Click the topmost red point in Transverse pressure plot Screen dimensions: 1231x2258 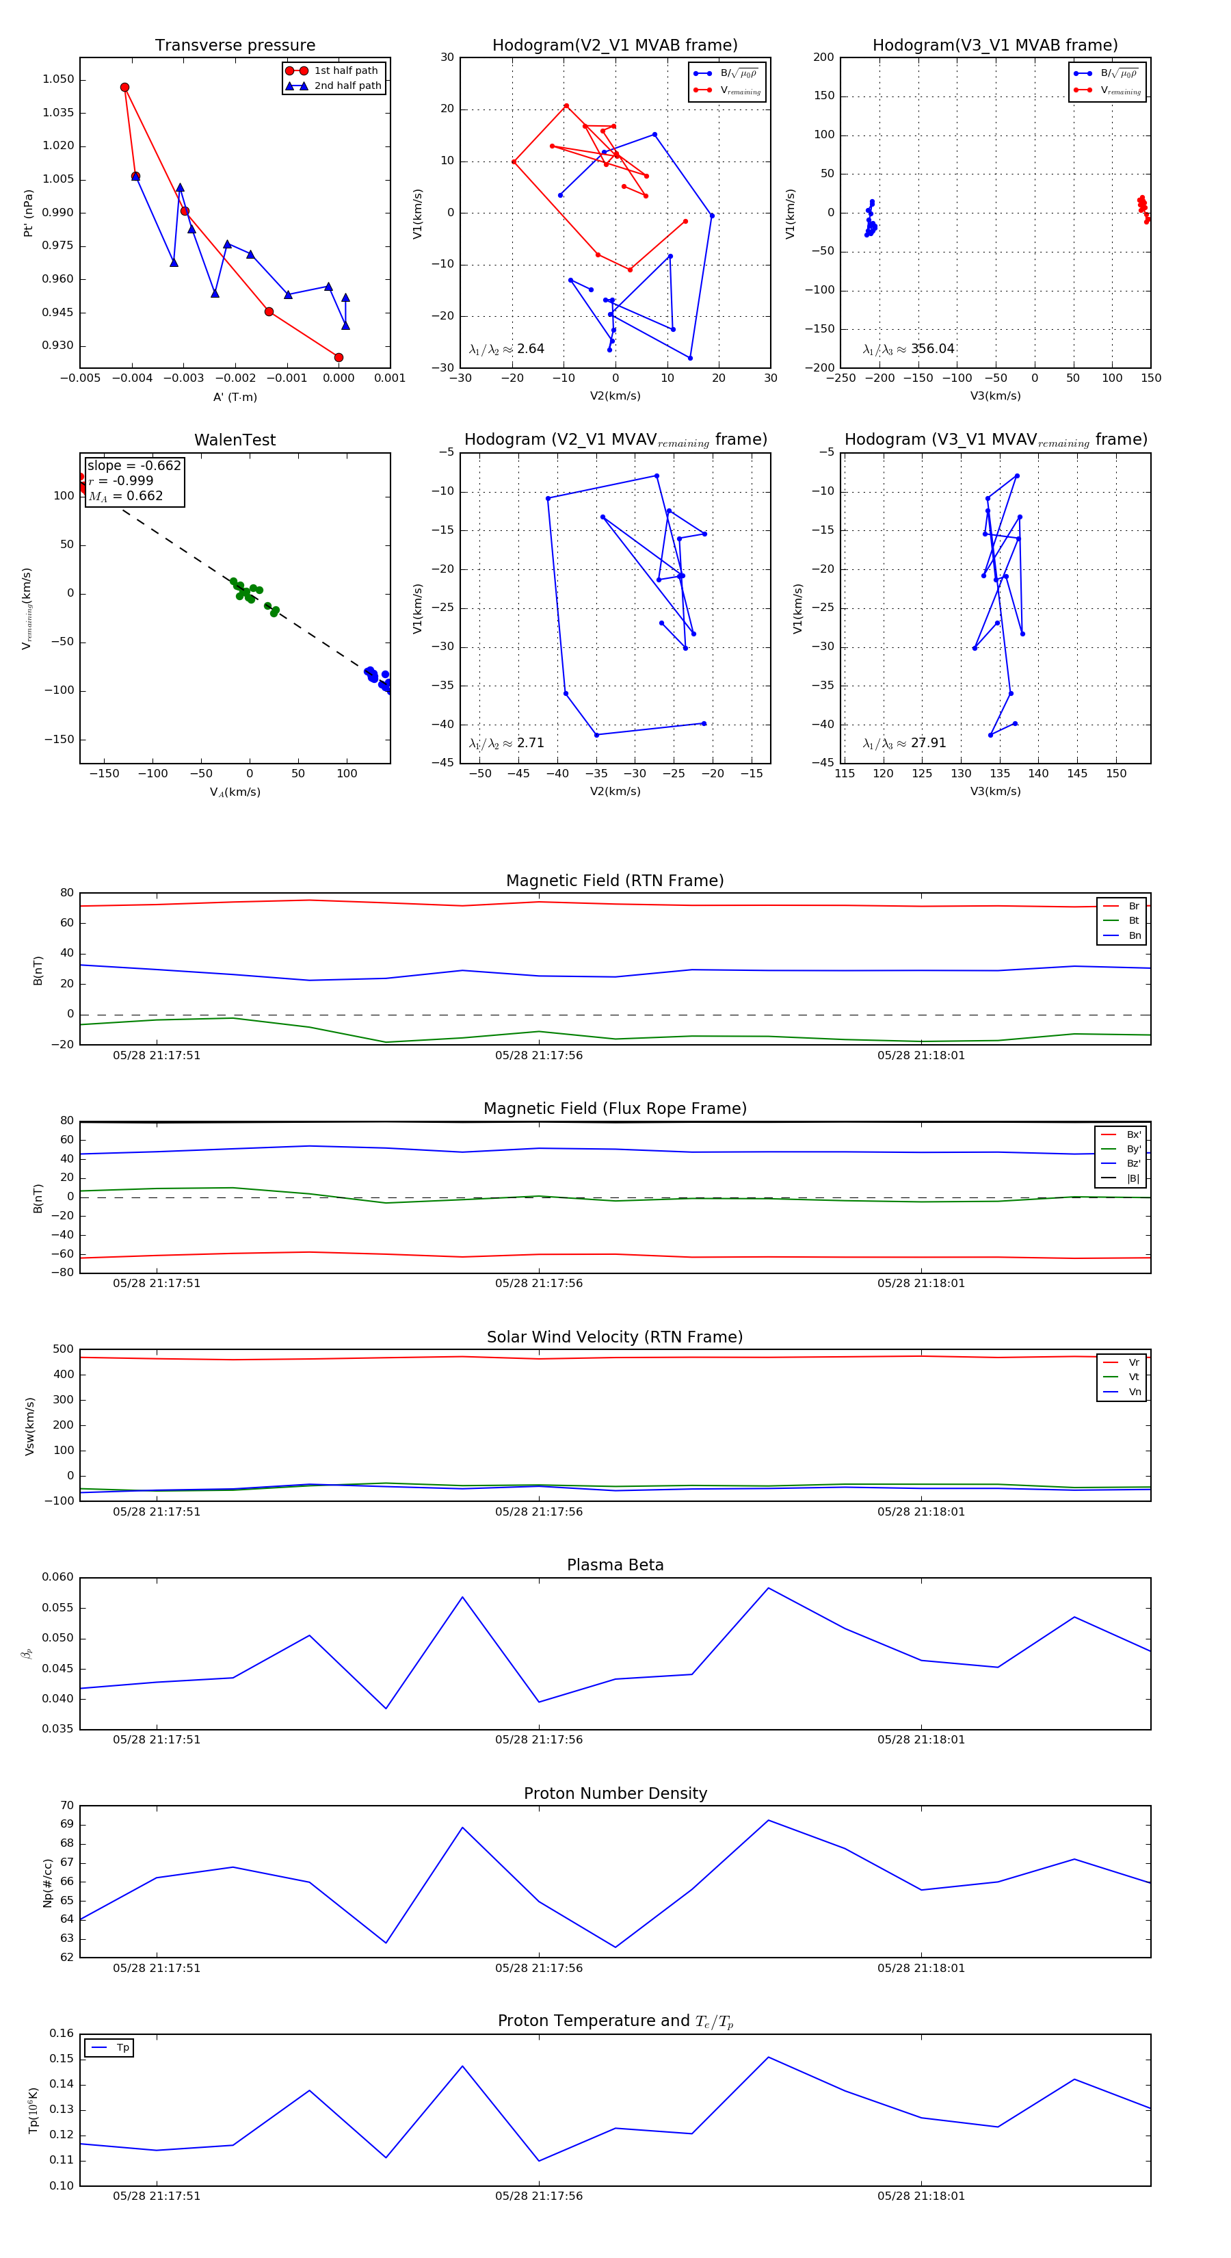[x=124, y=88]
